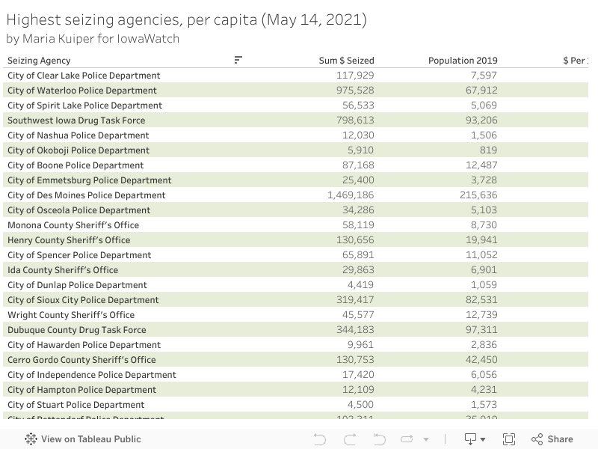
Task: Select Dubuque County Drug Task Force row
Action: coord(77,330)
